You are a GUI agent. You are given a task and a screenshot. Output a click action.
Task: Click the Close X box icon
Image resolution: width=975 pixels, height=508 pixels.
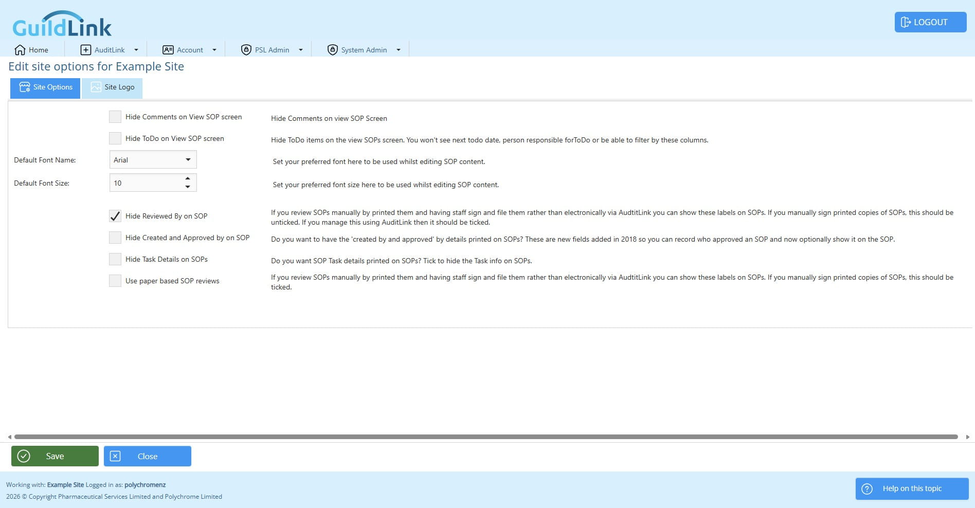click(x=115, y=456)
